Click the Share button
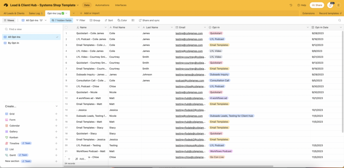 click(x=317, y=5)
